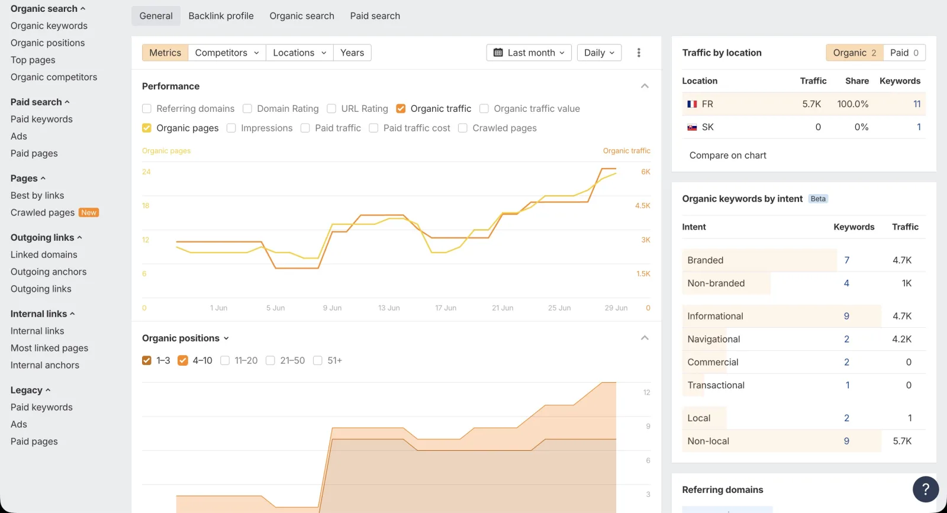947x513 pixels.
Task: Switch to the Backlink profile tab
Action: coord(221,16)
